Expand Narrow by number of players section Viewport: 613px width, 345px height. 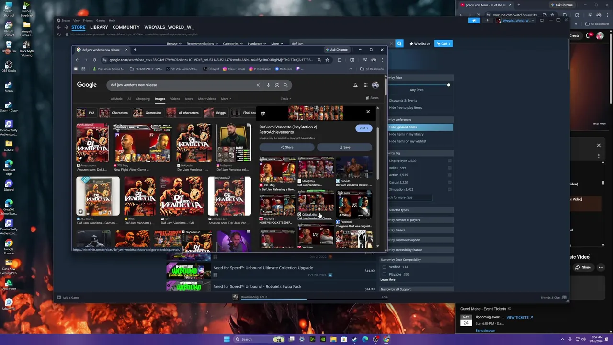[420, 220]
